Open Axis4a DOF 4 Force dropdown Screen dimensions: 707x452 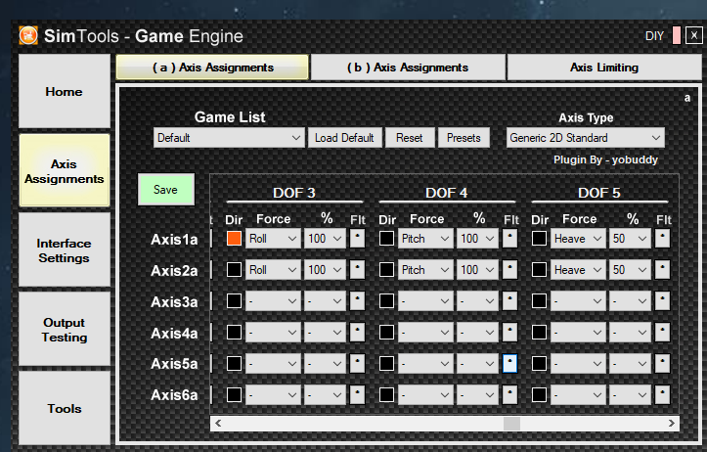[x=425, y=333]
